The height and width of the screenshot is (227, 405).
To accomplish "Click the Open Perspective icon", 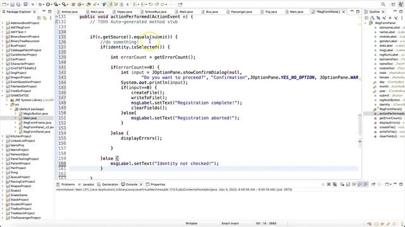I will (x=393, y=4).
